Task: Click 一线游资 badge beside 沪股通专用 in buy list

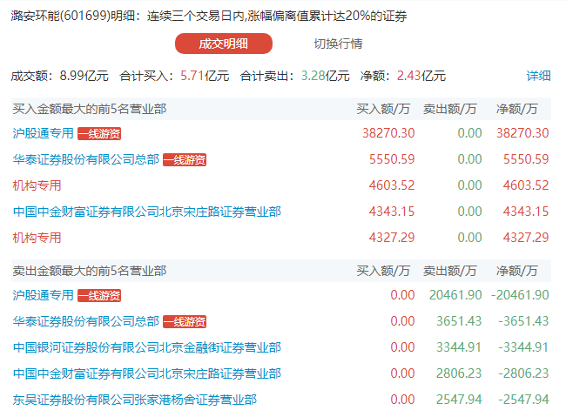Action: [99, 133]
